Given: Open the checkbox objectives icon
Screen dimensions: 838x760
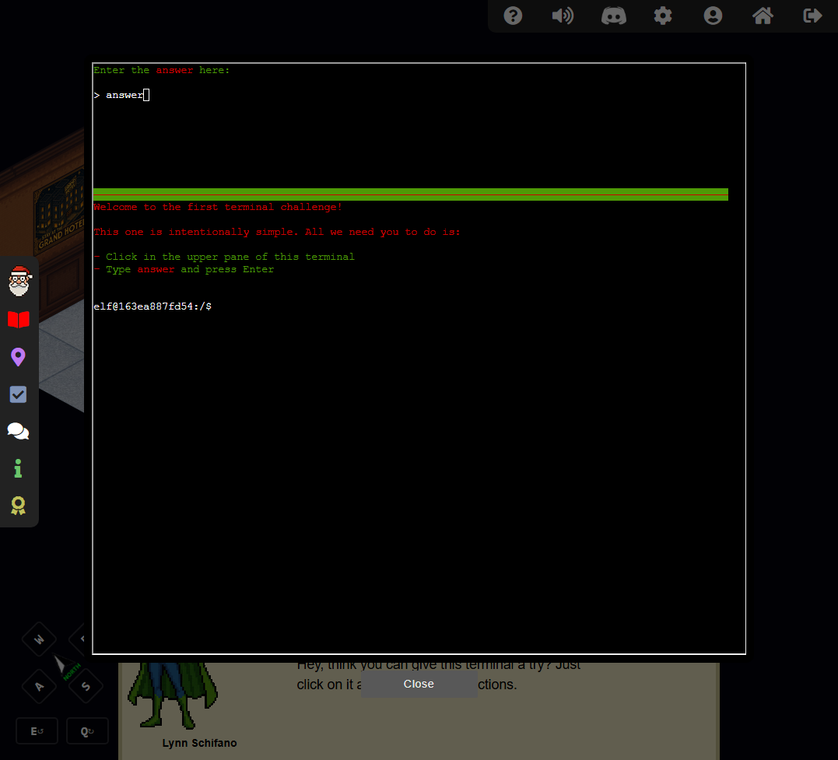Looking at the screenshot, I should 19,394.
